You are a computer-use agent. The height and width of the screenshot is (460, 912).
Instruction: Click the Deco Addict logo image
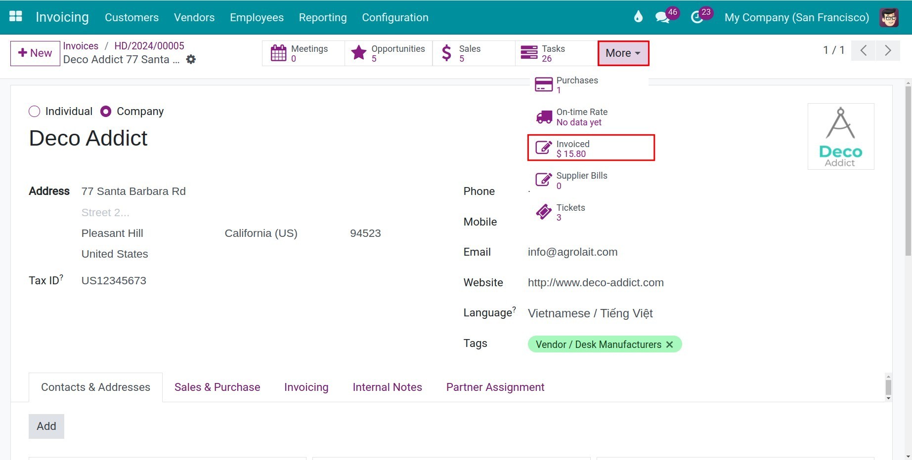[x=840, y=136]
